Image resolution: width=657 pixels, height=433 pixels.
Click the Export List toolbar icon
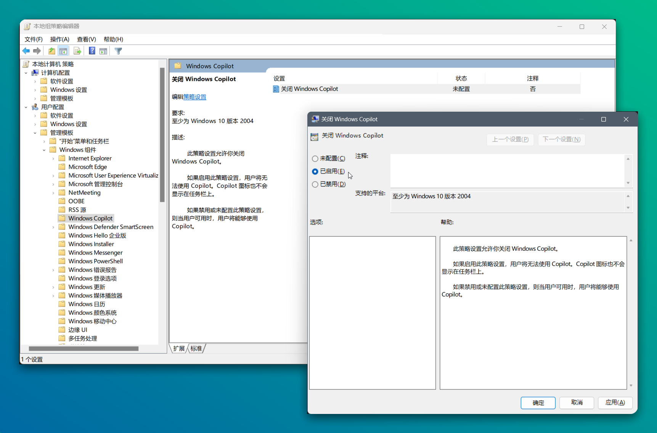click(x=77, y=51)
